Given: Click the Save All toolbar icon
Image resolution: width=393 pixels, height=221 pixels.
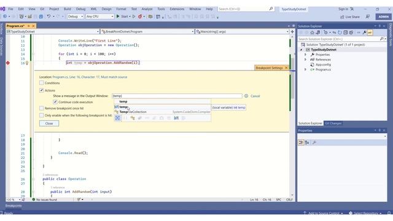Looking at the screenshot, I should coord(41,17).
